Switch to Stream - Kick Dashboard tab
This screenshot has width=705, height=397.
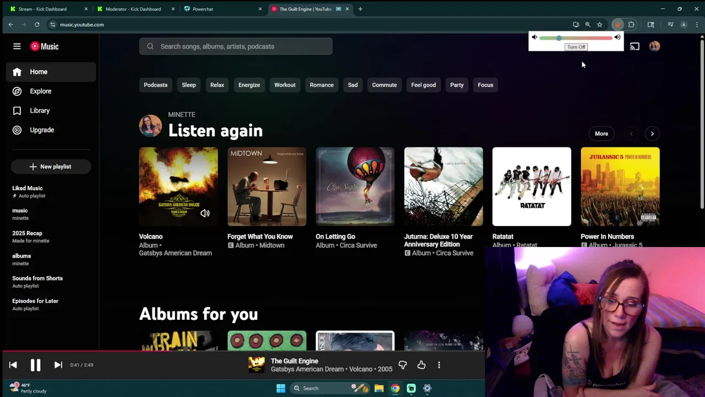coord(48,9)
